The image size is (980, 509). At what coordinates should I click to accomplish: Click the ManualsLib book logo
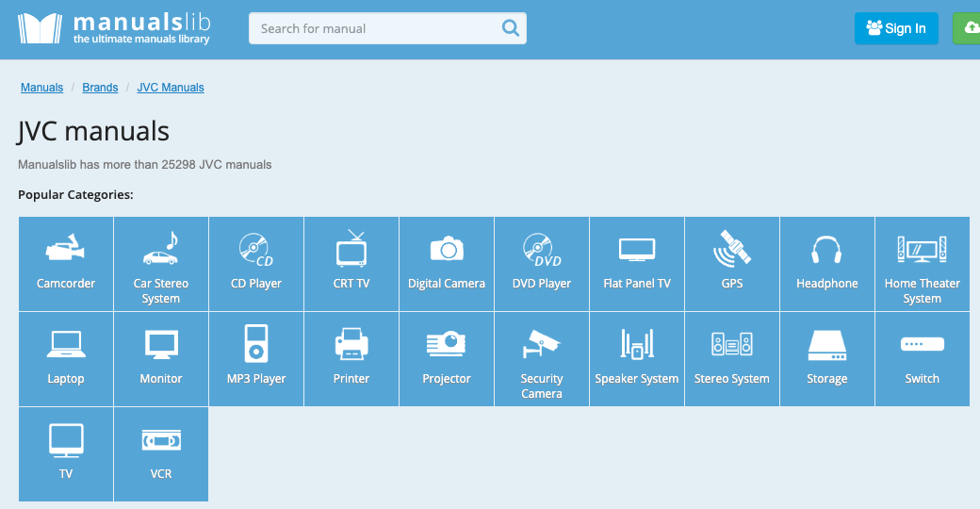[40, 28]
